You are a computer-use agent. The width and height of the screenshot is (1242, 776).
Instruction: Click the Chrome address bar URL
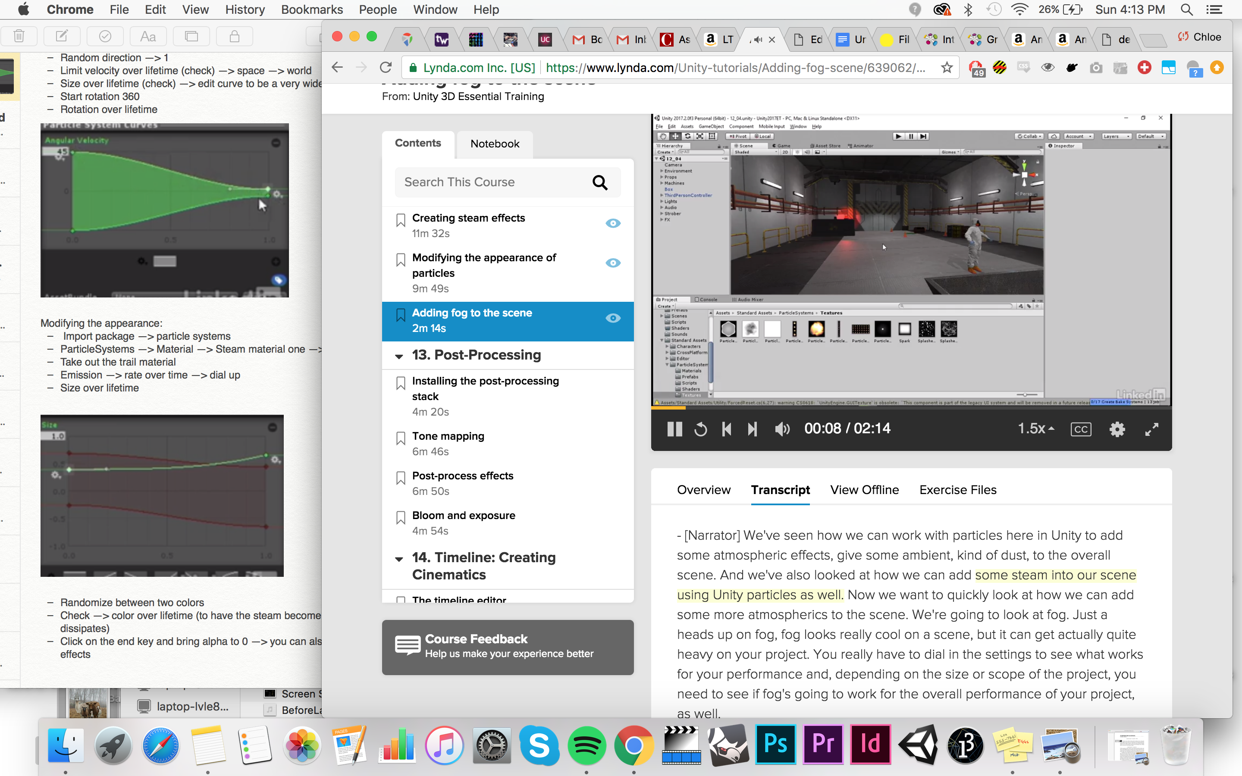pyautogui.click(x=735, y=68)
